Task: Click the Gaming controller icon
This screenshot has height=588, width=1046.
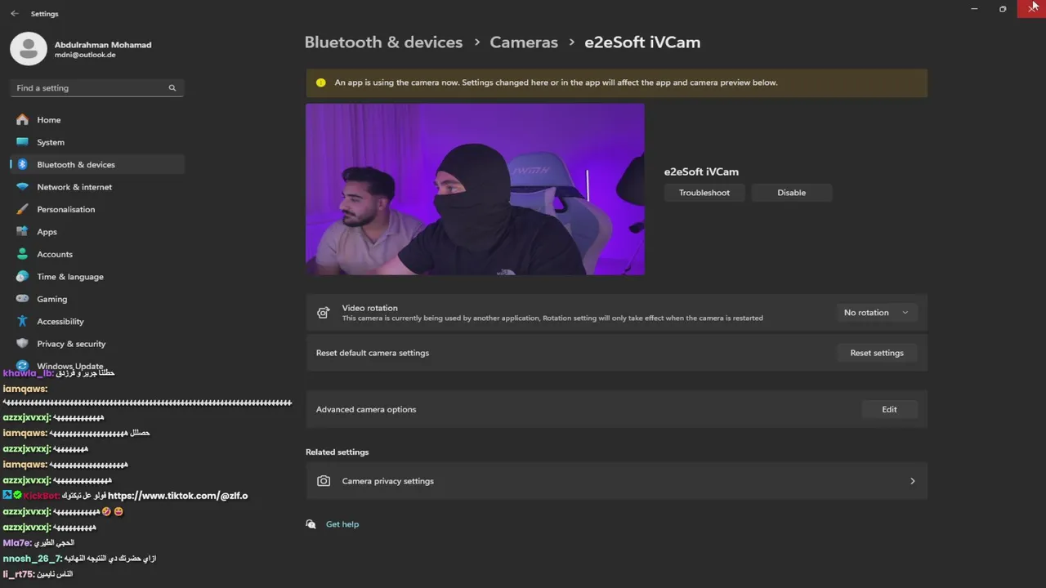Action: click(22, 299)
